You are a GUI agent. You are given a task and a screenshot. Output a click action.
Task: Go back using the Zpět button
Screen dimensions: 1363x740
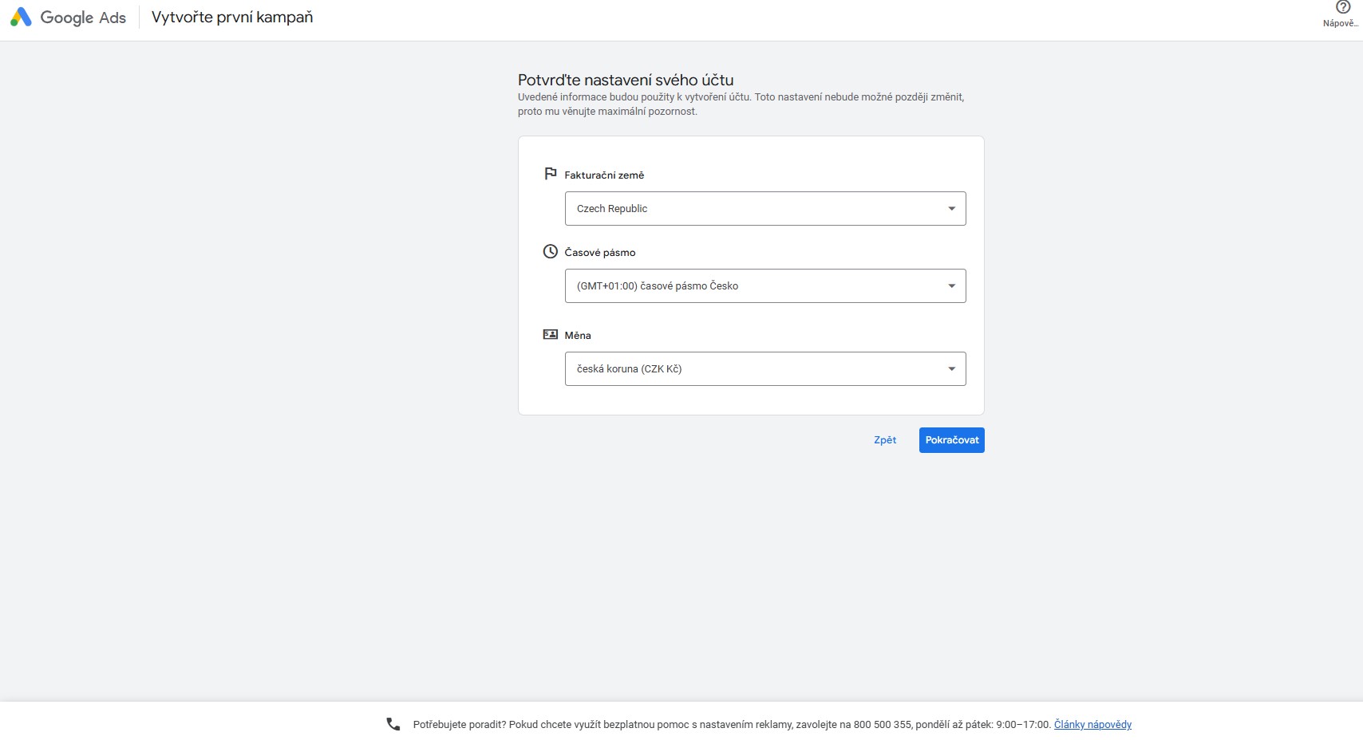tap(885, 440)
